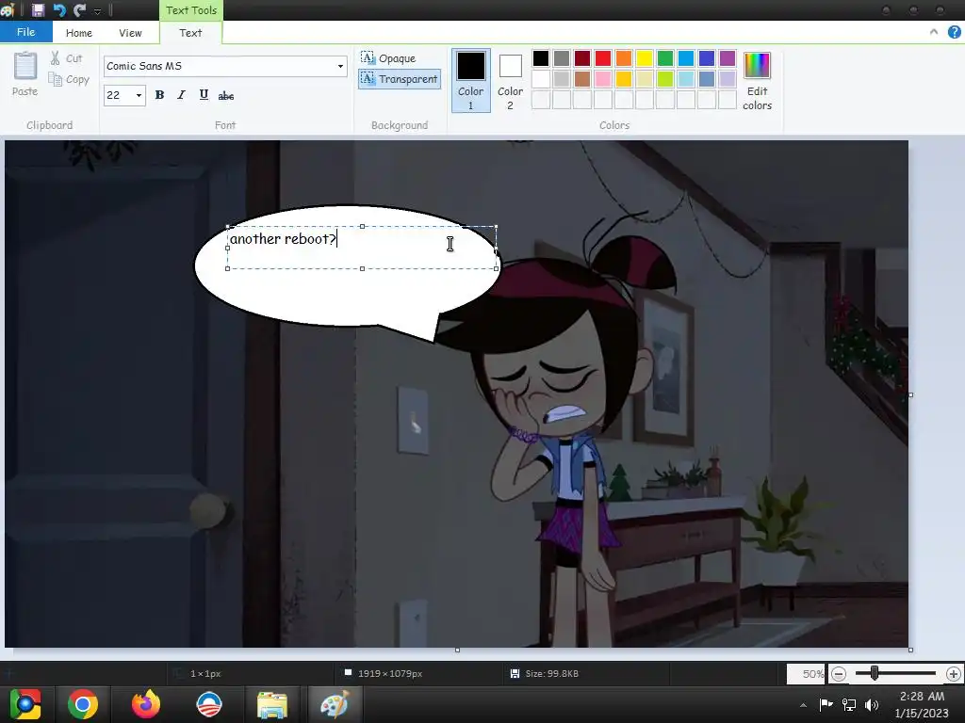Click the zoom slider handle
Viewport: 965px width, 723px height.
click(874, 674)
